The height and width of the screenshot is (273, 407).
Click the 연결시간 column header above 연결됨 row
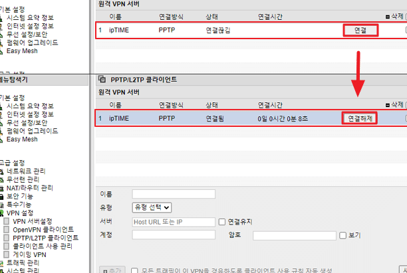point(270,105)
